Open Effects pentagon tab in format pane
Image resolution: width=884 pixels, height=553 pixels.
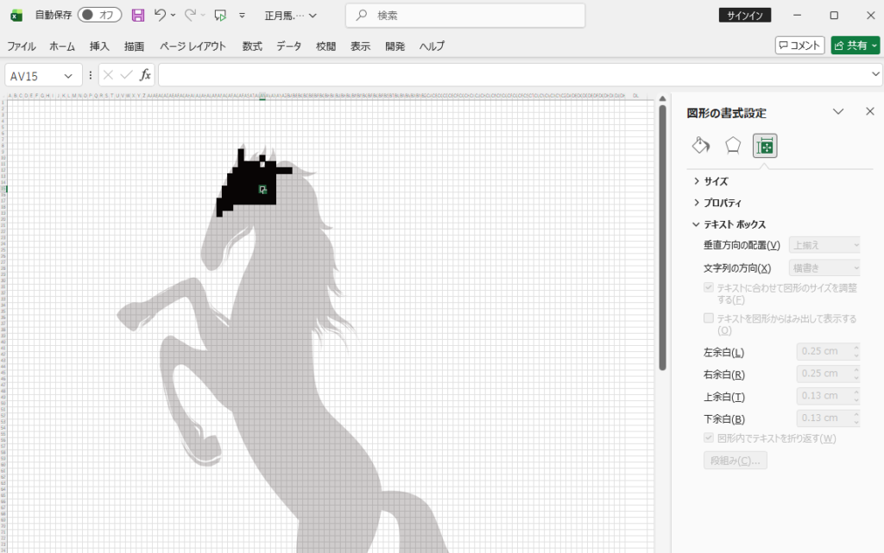[733, 146]
